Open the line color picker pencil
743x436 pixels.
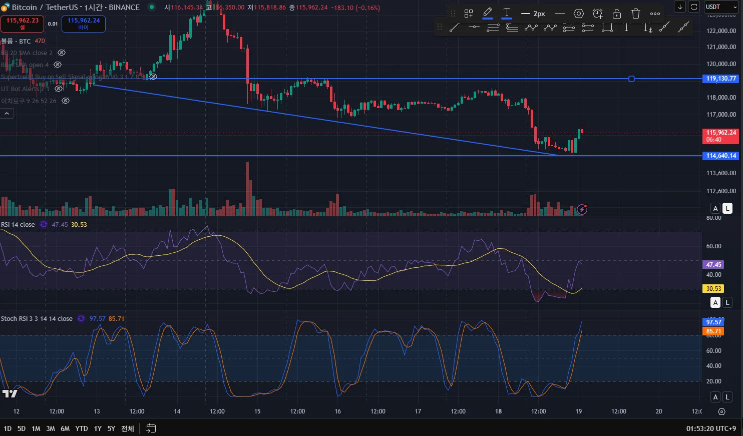click(488, 14)
